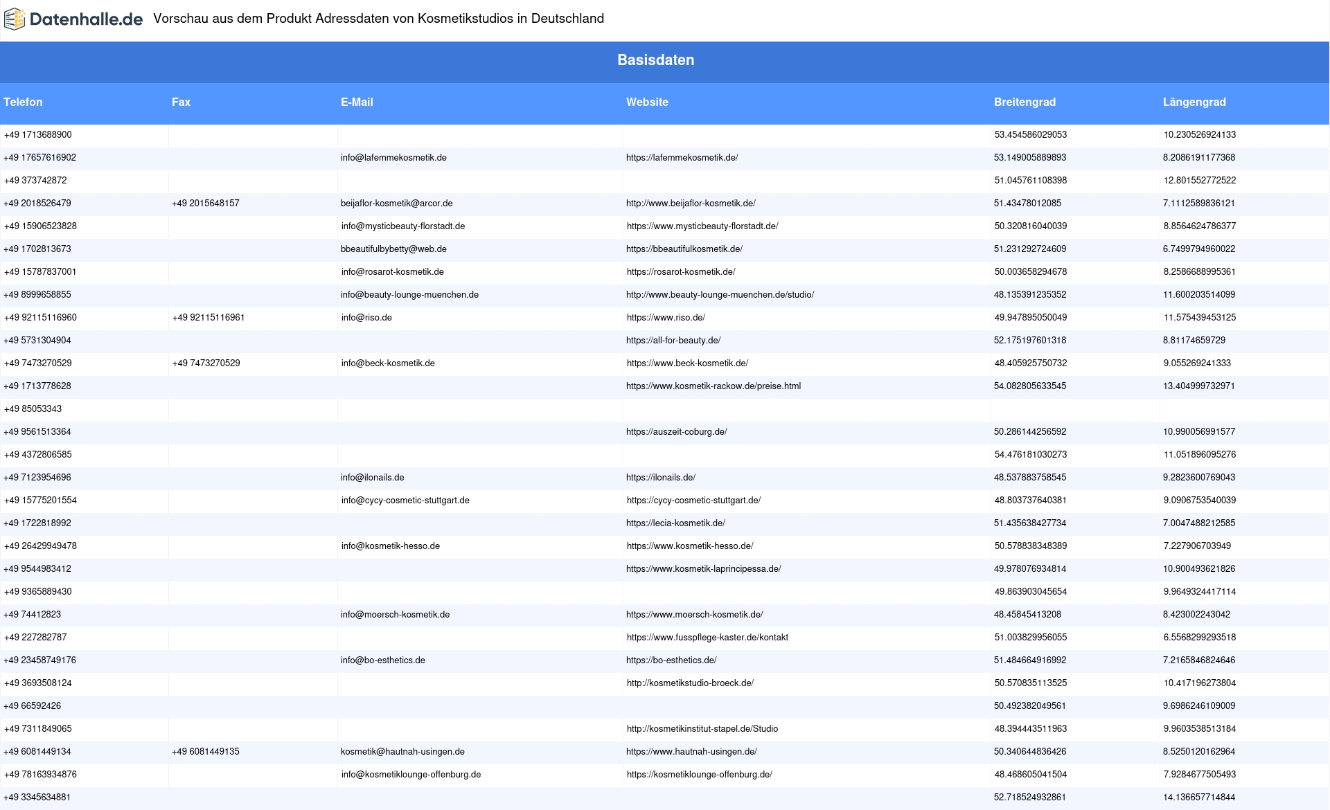Open the lafemmekosmetik.de website link
Viewport: 1330px width, 810px height.
tap(682, 158)
